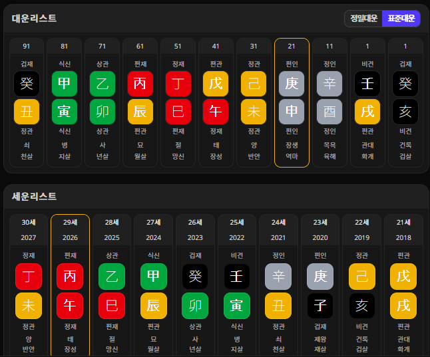This screenshot has height=357, width=430.
Task: Select the 丑 tile in age 91 대운
Action: 27,112
